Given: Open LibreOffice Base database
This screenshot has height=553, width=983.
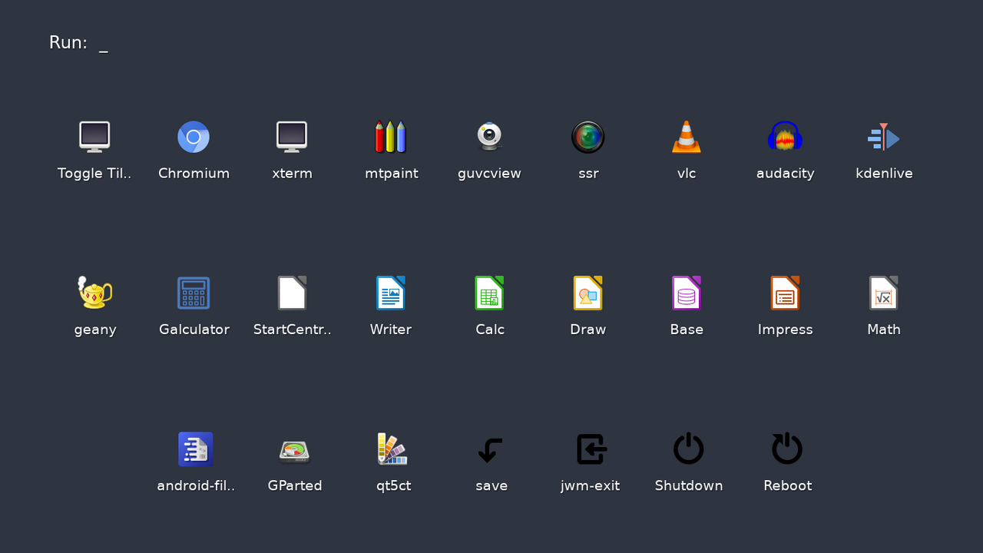Looking at the screenshot, I should pyautogui.click(x=687, y=293).
